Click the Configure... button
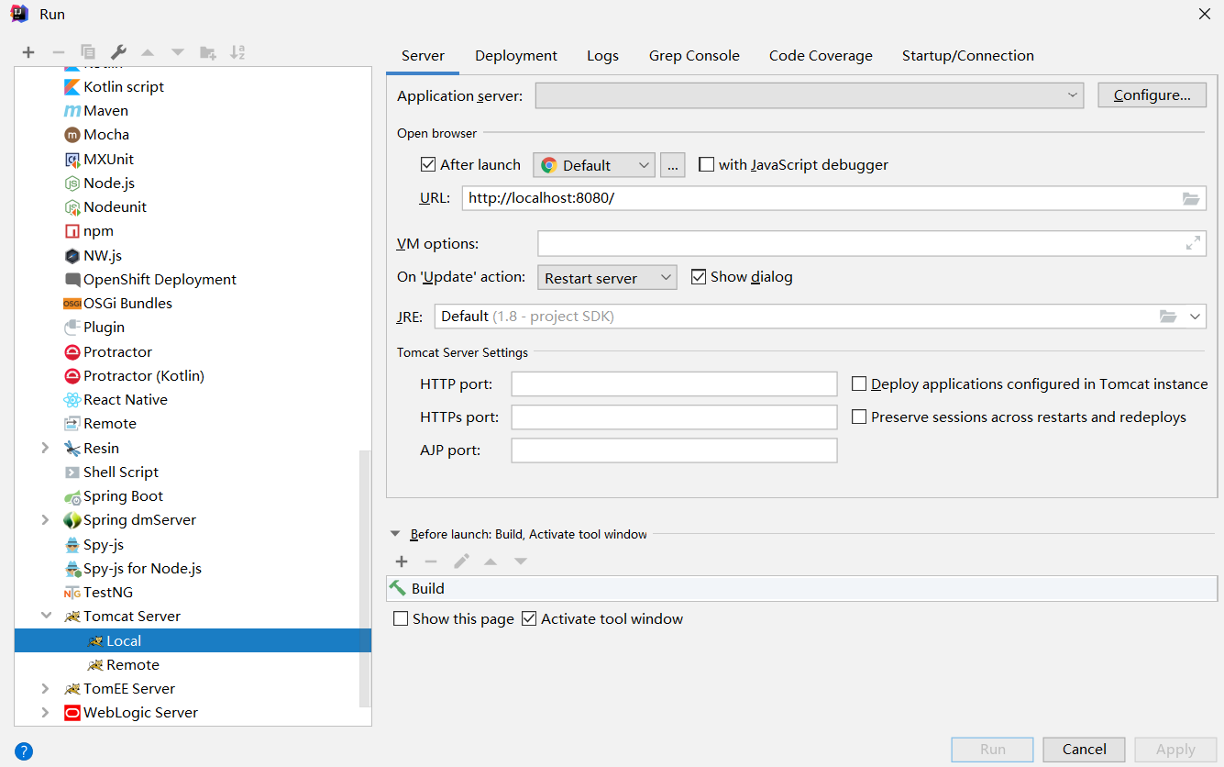 (1152, 95)
